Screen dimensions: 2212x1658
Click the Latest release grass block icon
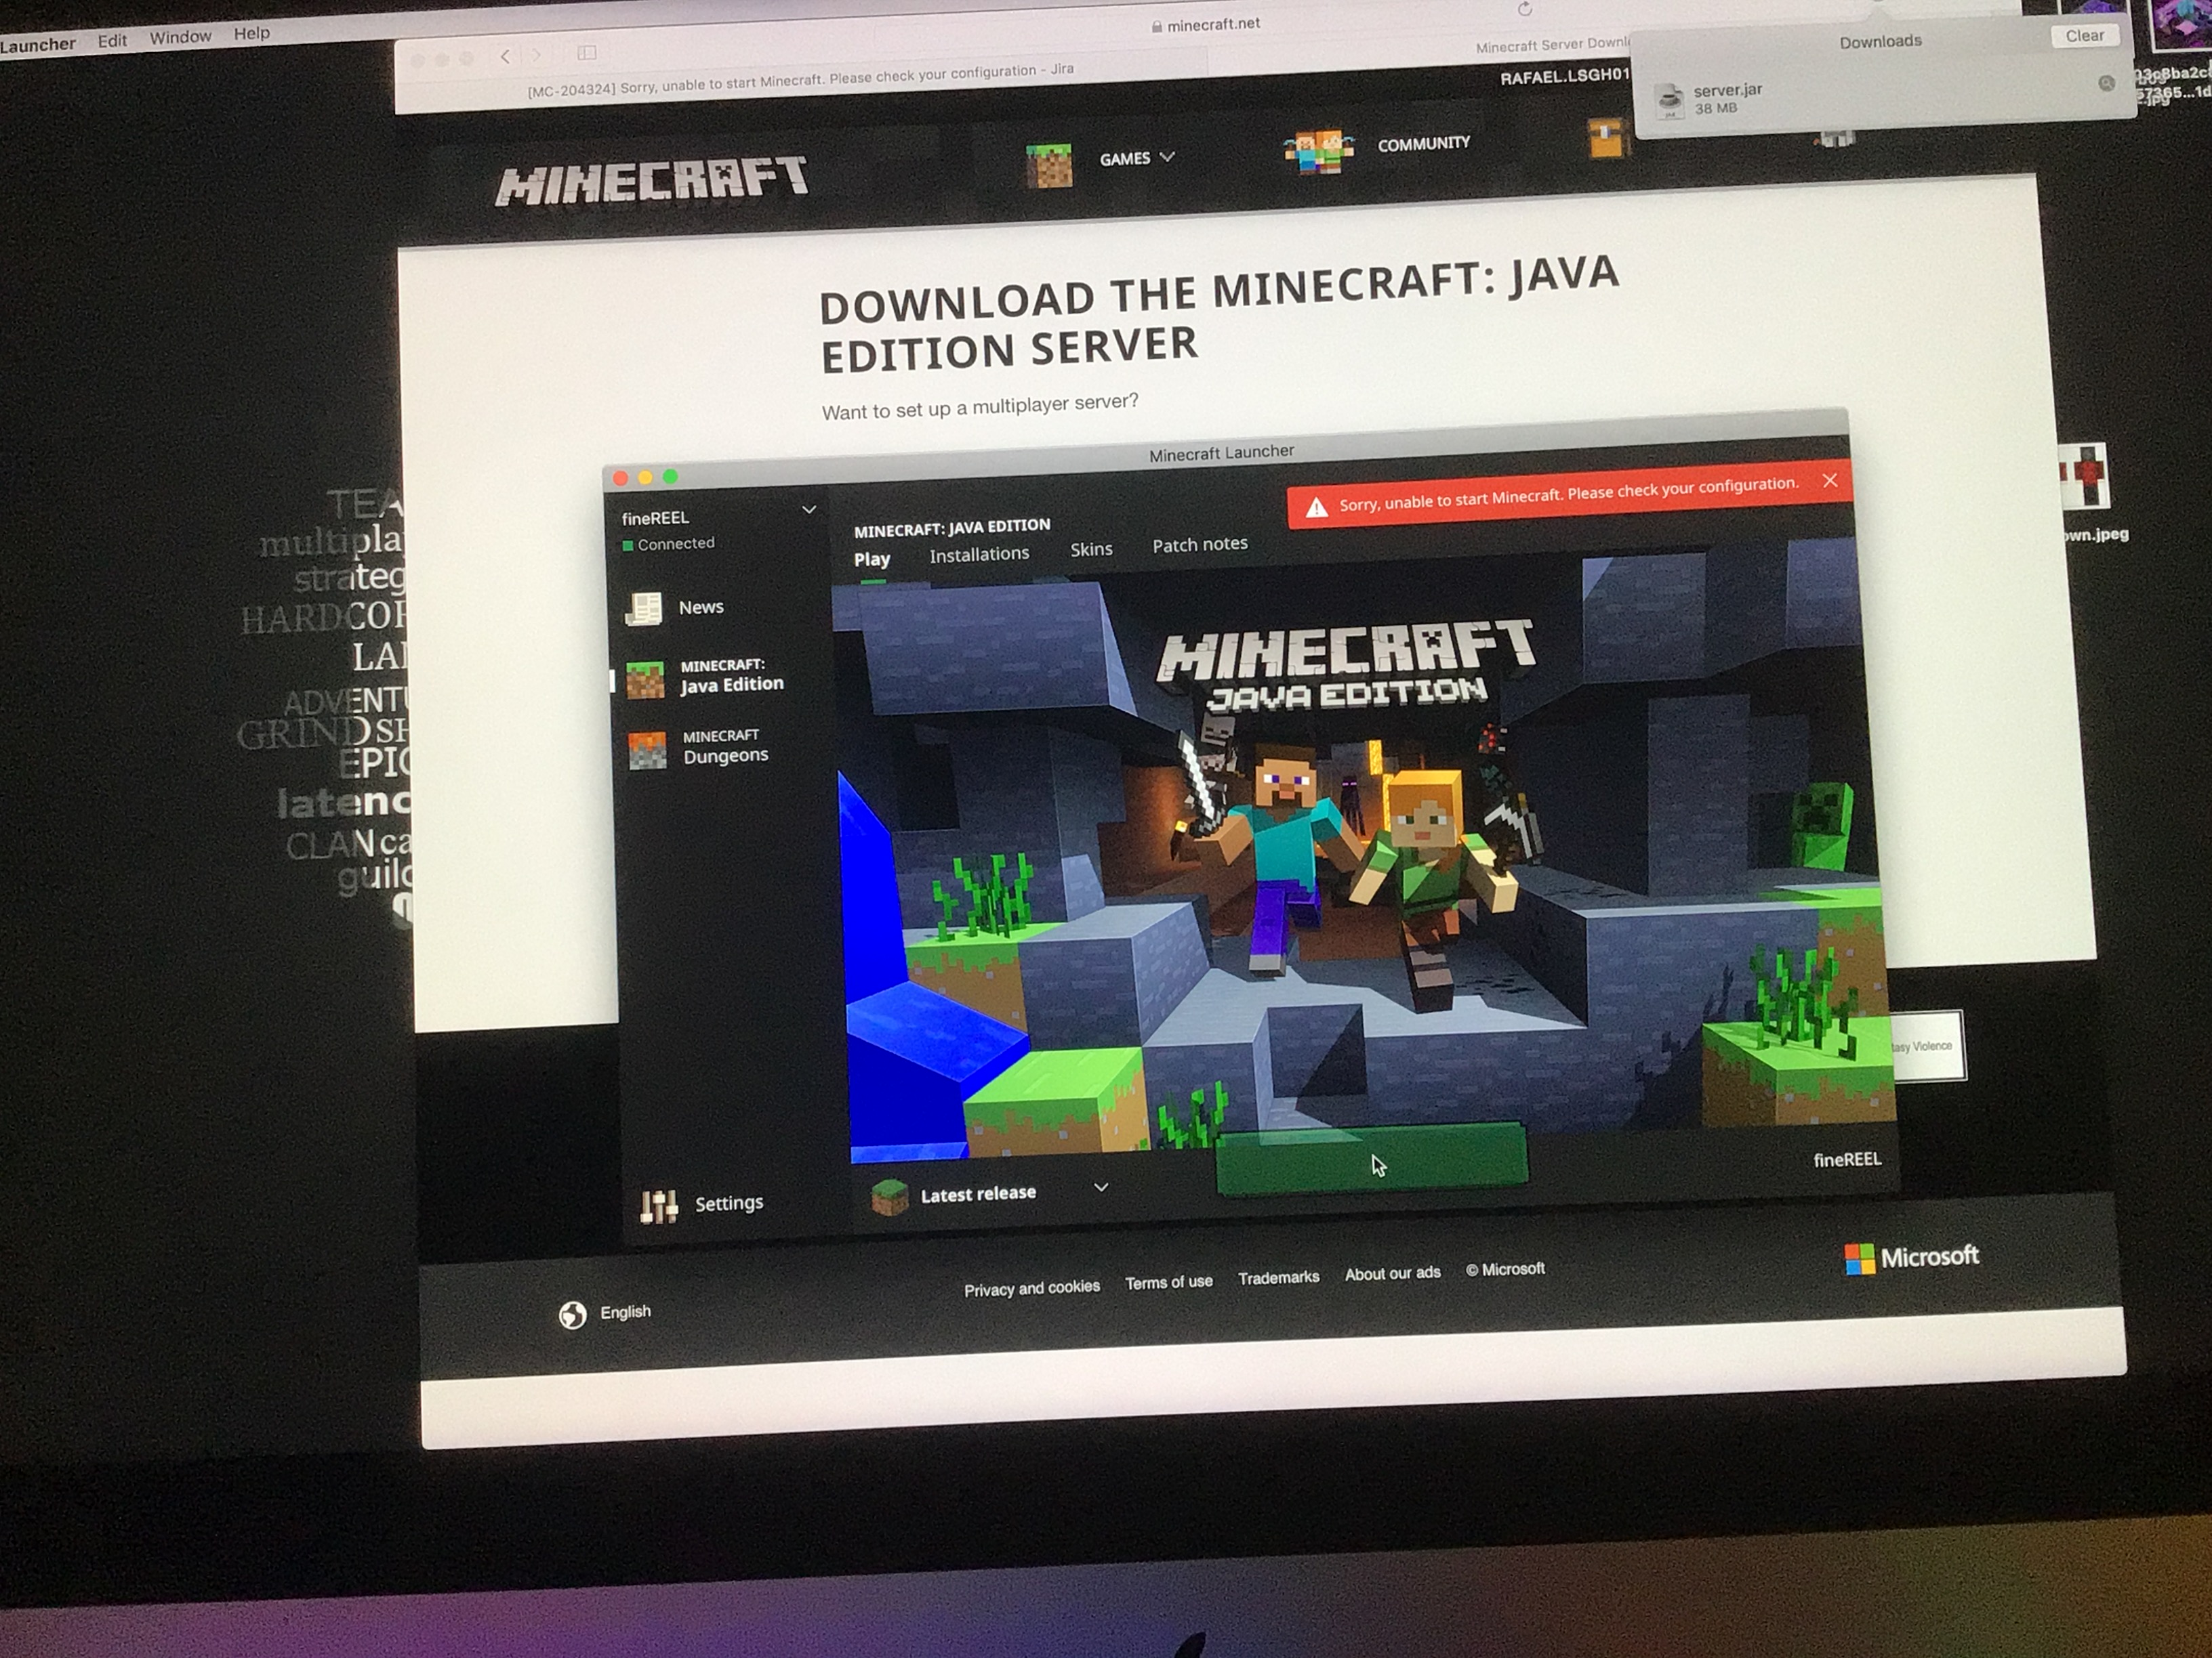(x=889, y=1196)
